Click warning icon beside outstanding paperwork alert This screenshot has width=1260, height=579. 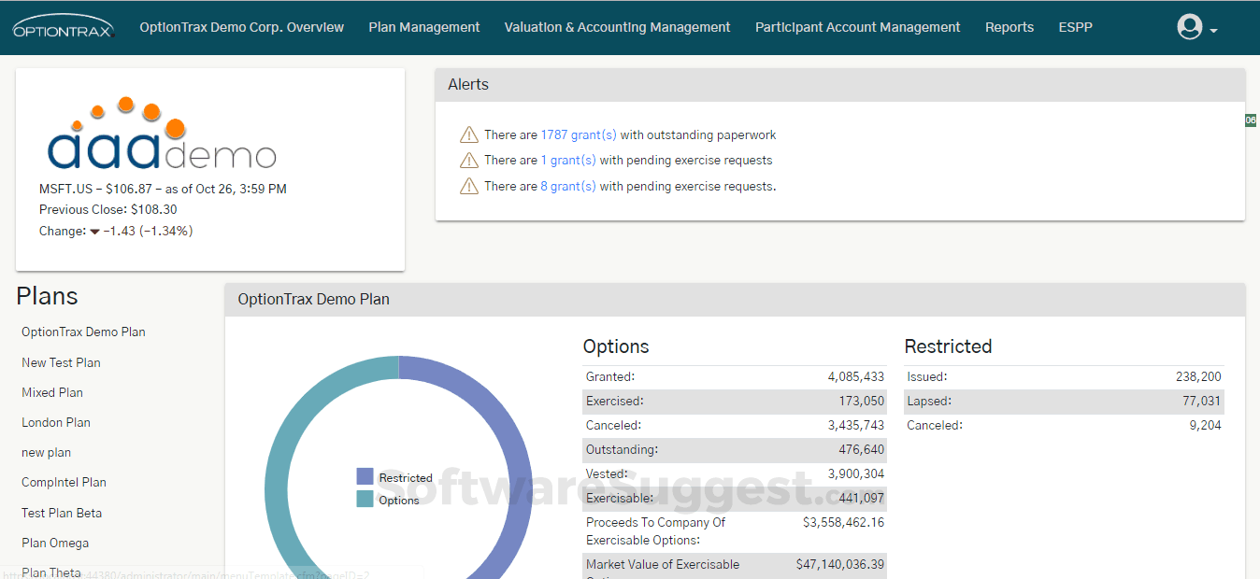[468, 135]
